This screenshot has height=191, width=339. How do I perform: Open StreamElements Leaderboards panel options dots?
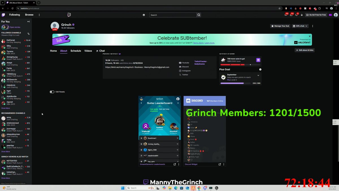pos(179,164)
